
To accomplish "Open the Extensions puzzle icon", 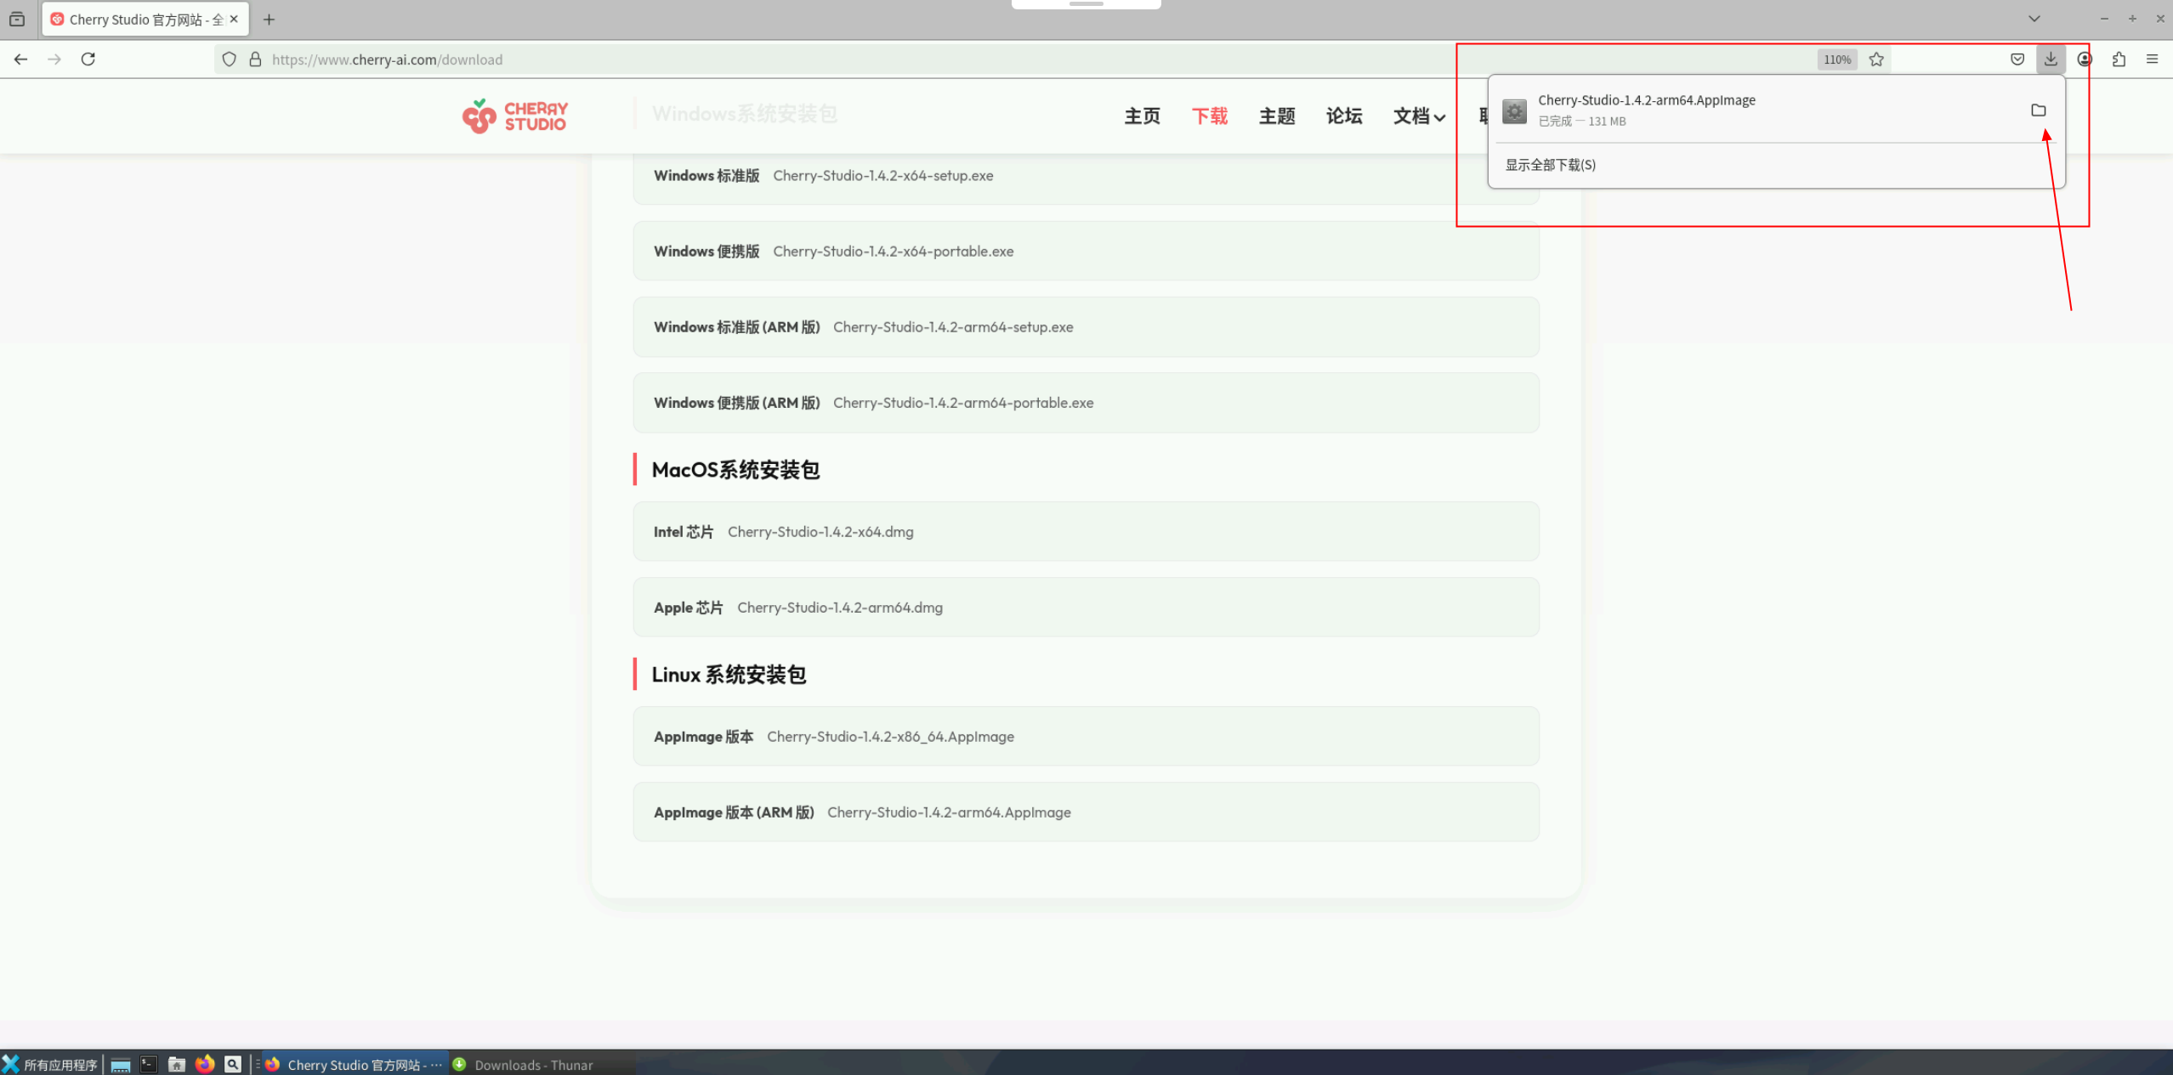I will coord(2119,59).
